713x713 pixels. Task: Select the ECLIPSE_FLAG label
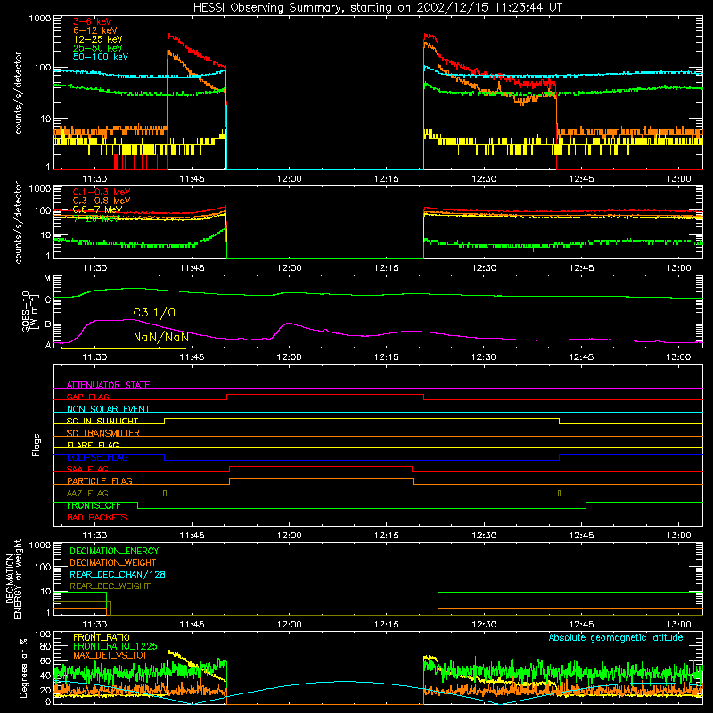(97, 457)
